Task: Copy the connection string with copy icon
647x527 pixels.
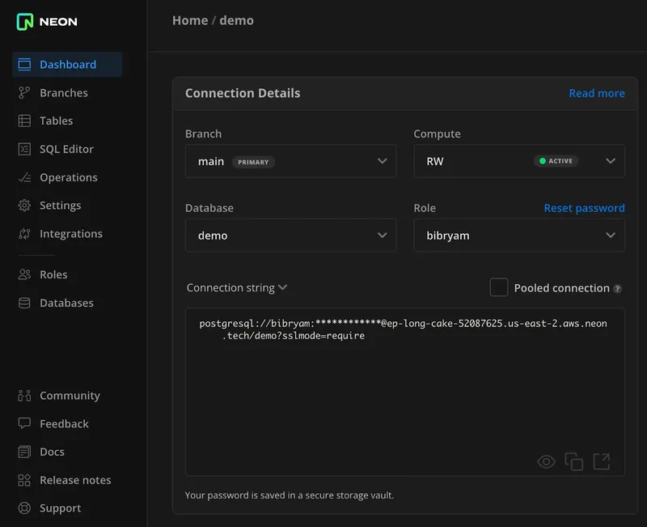Action: (573, 461)
